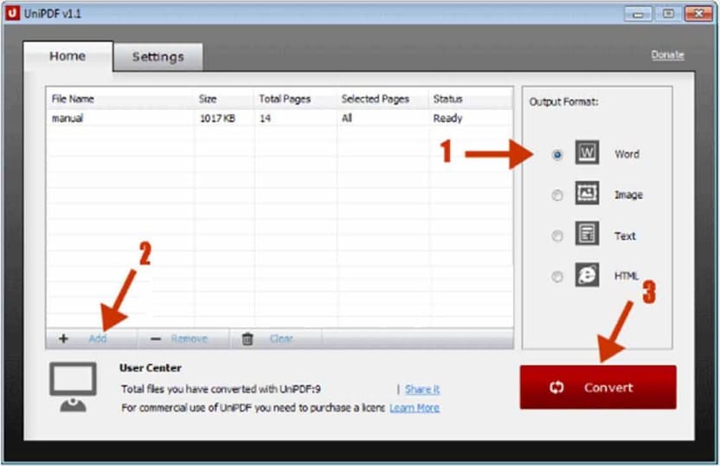This screenshot has width=720, height=466.
Task: Click the HTML browser icon
Action: coord(587,276)
